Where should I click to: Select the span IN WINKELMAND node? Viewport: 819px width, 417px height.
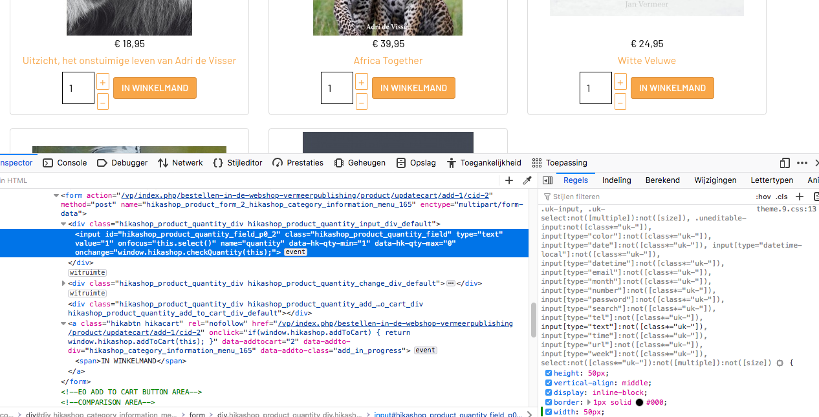(x=131, y=361)
